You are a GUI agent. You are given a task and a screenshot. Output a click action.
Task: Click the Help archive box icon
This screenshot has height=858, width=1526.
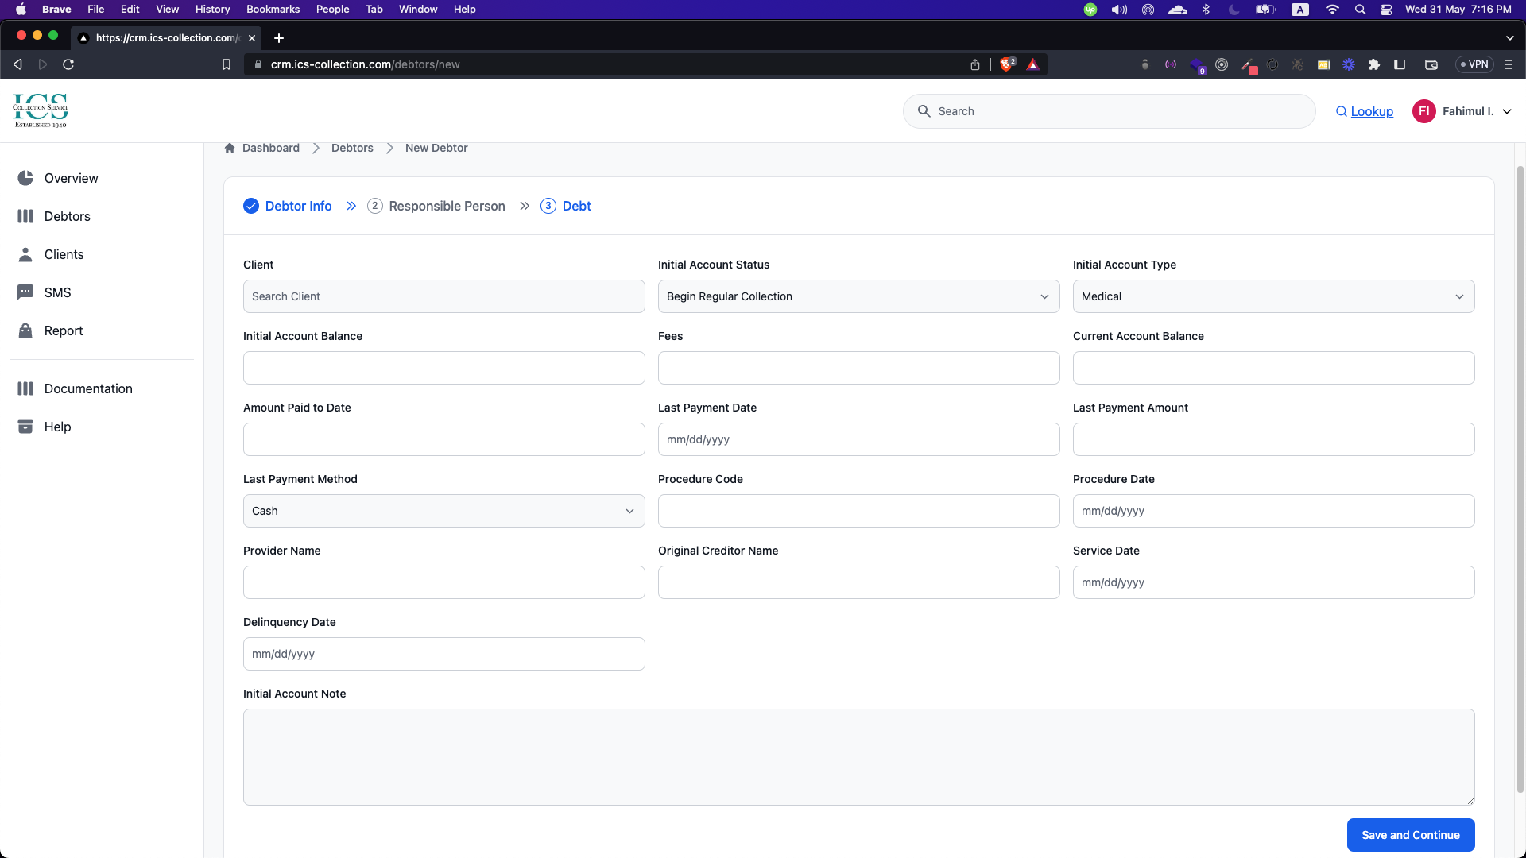pyautogui.click(x=25, y=427)
